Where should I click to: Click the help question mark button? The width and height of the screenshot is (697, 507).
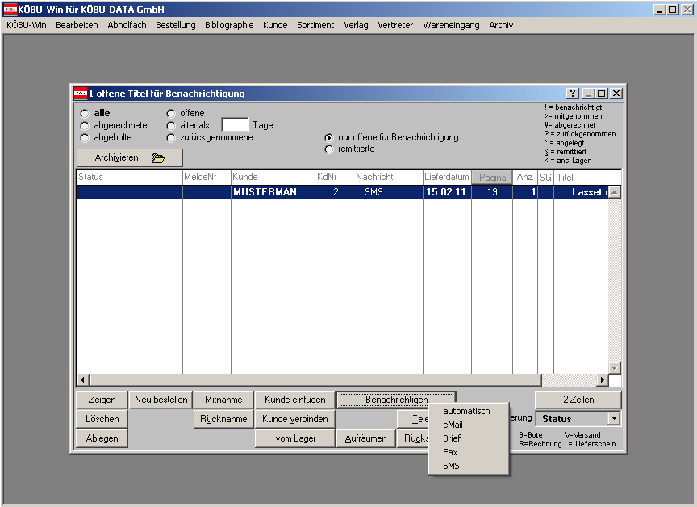click(573, 94)
